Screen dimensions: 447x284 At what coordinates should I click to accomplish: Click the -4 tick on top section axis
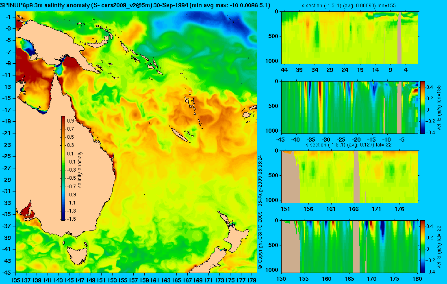pyautogui.click(x=405, y=70)
